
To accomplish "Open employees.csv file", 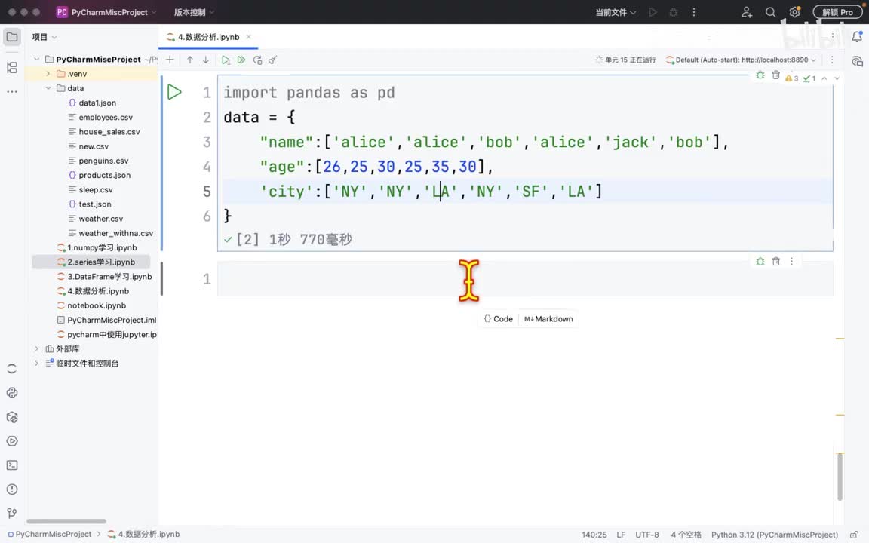I will click(x=106, y=117).
